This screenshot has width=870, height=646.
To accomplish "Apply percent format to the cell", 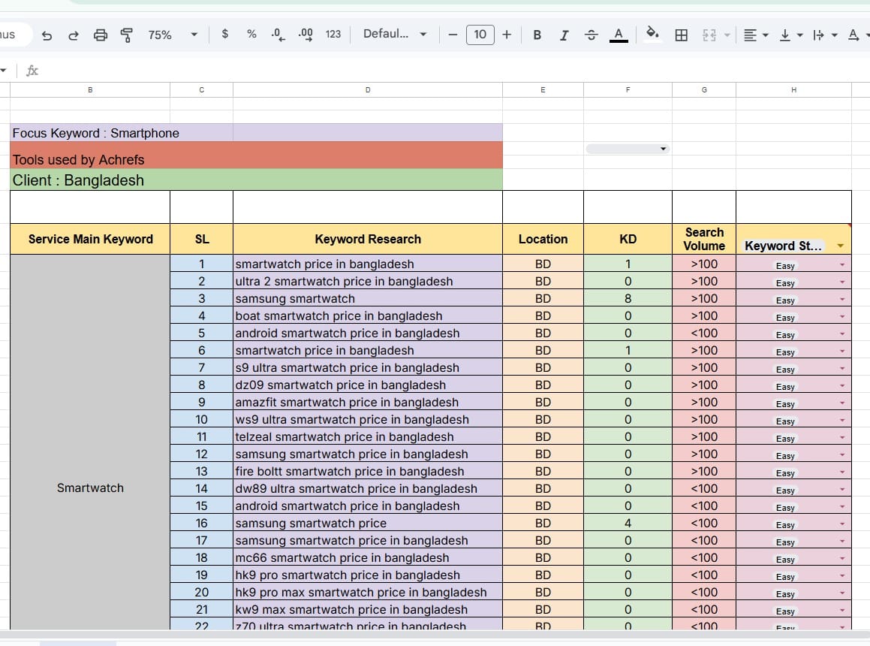I will tap(251, 35).
